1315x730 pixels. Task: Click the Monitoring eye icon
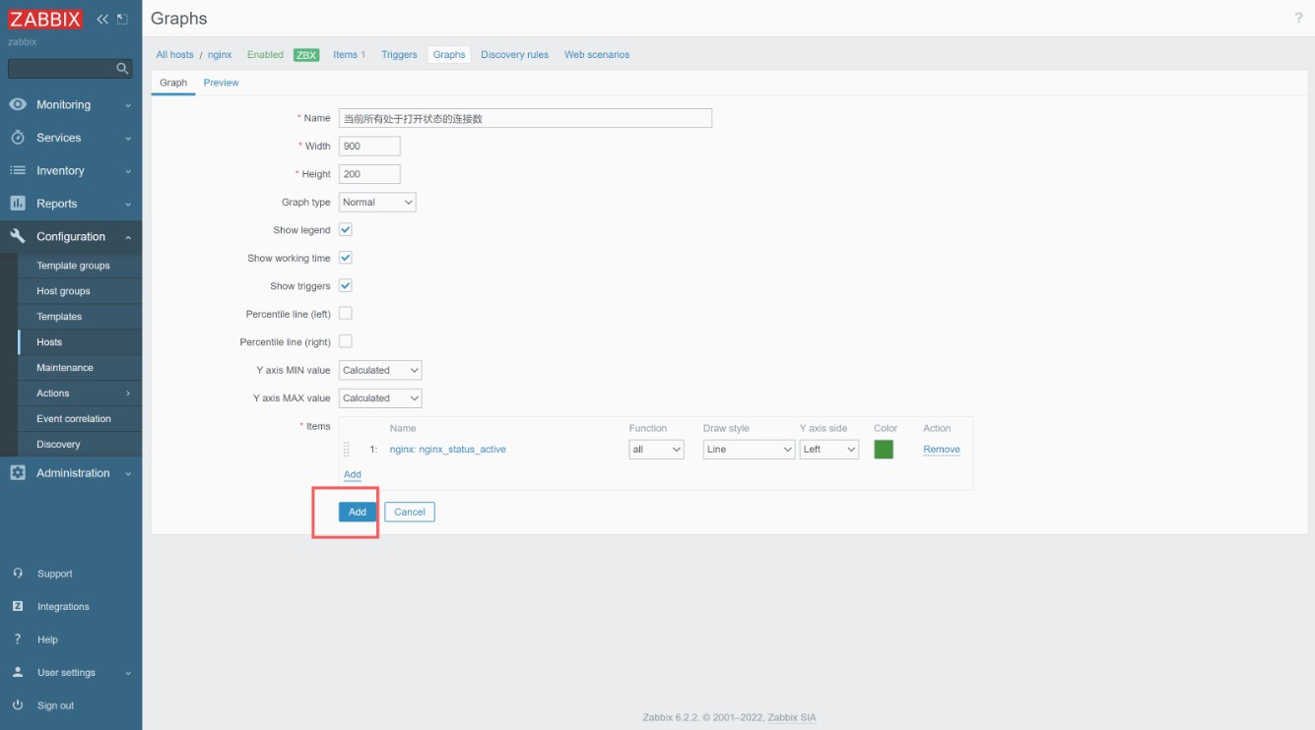(18, 104)
